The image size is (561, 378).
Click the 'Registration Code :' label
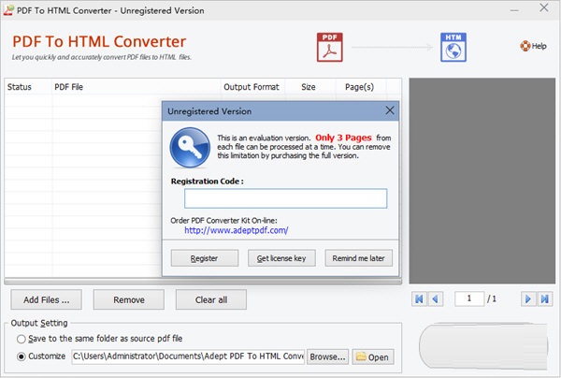tap(208, 182)
